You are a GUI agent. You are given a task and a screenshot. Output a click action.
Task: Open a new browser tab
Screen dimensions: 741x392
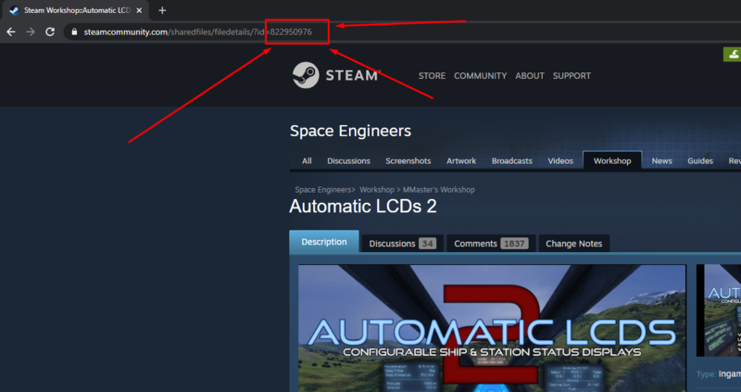tap(162, 10)
